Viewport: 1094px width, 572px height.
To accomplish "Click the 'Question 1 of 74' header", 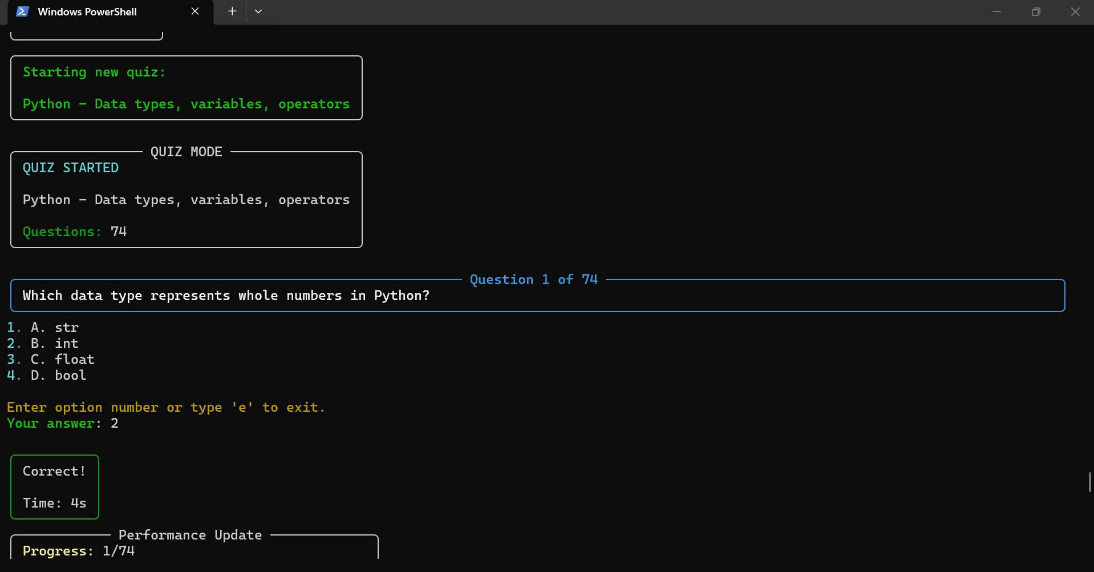I will click(534, 279).
